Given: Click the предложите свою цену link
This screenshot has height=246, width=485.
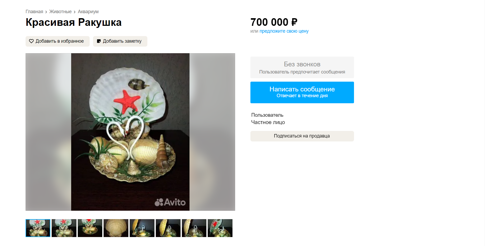Looking at the screenshot, I should [x=284, y=31].
